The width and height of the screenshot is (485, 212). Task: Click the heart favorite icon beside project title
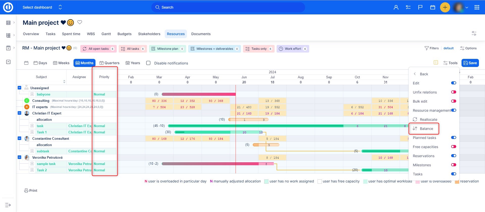(x=80, y=22)
